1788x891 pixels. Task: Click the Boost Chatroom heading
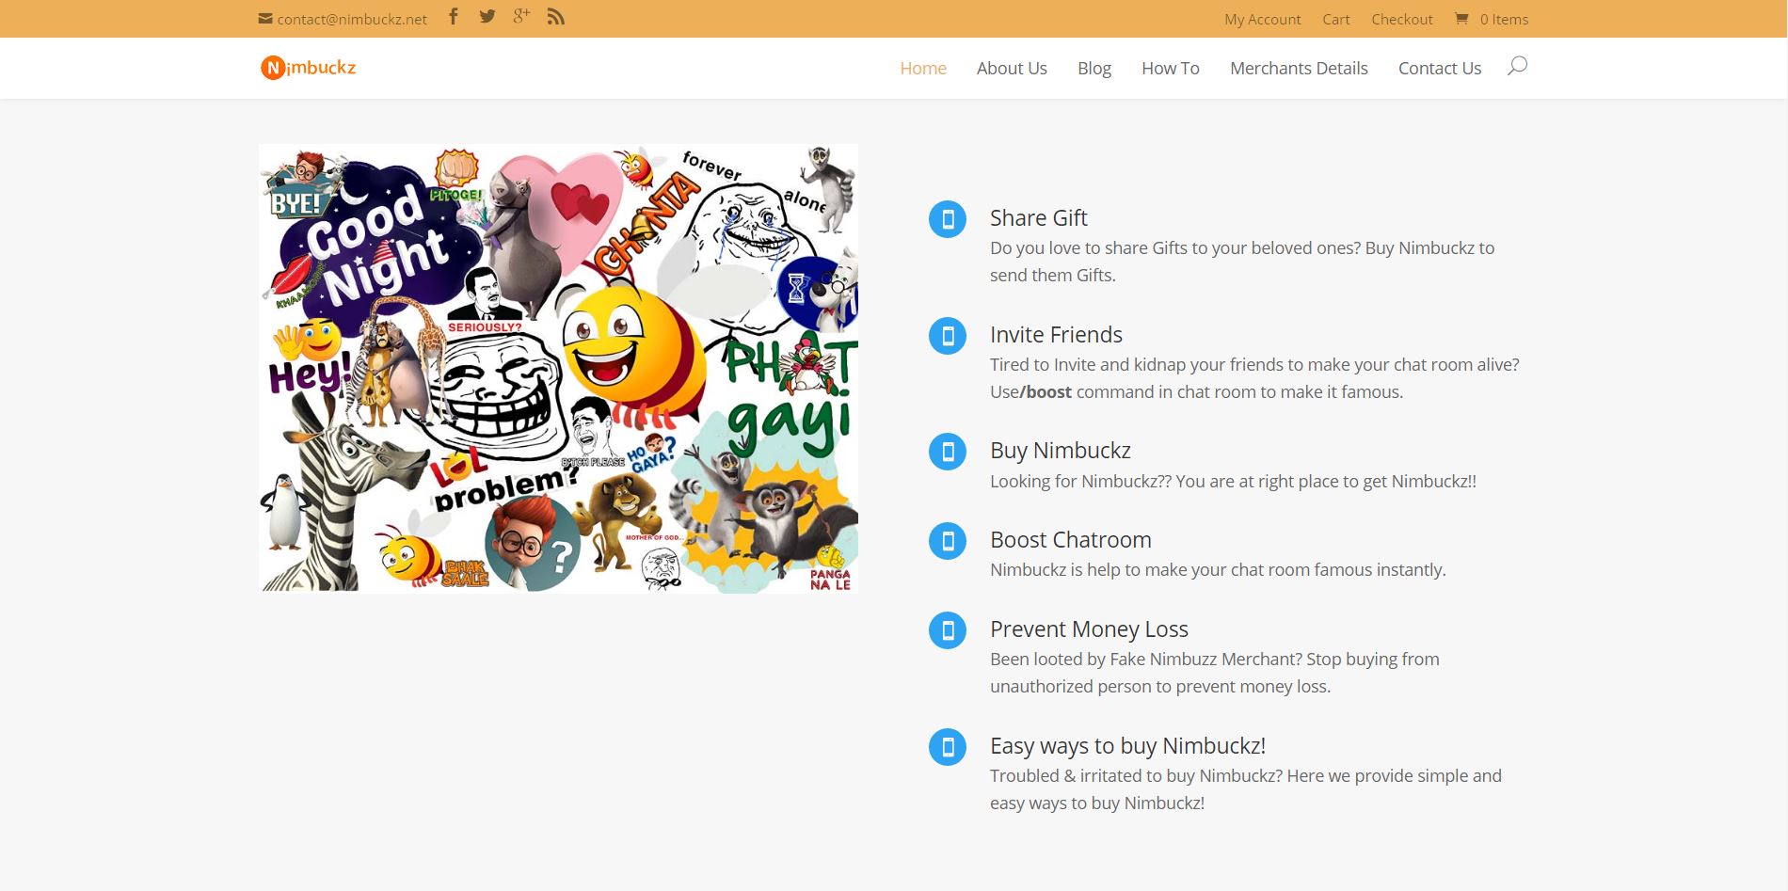click(1071, 540)
